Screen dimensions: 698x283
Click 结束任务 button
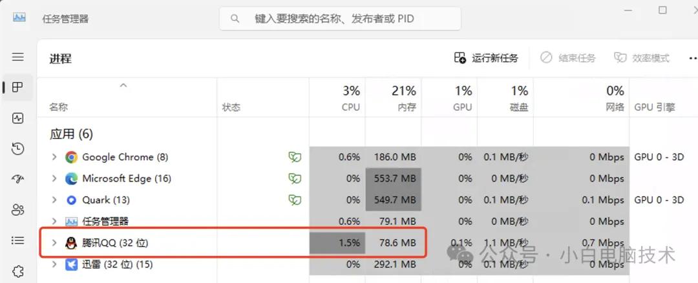coord(568,58)
